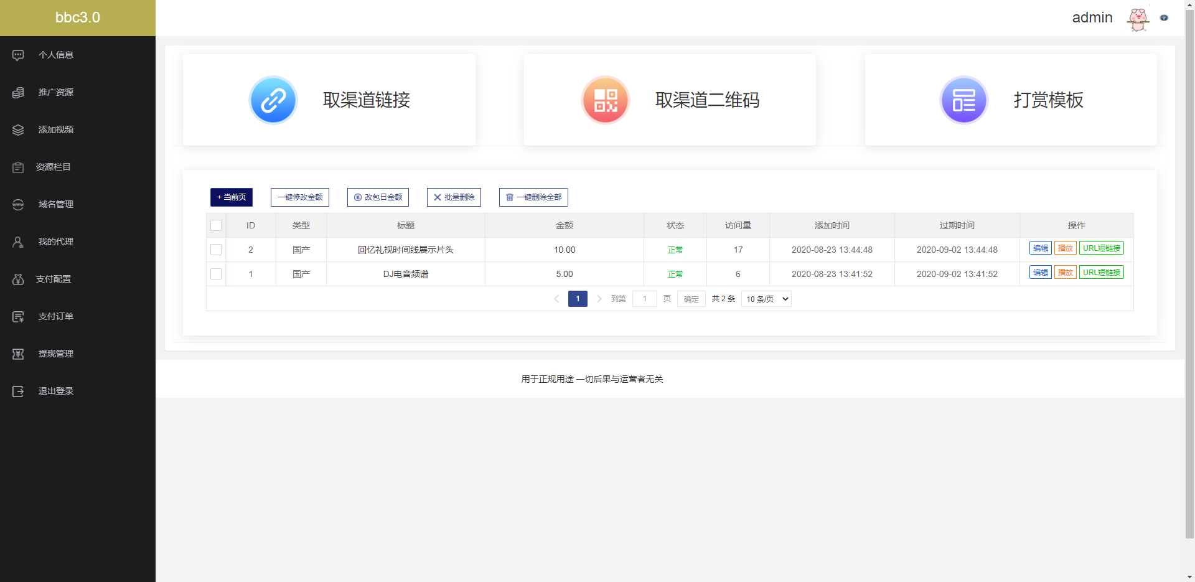Open the 打赏模板 template icon
1195x582 pixels.
click(x=963, y=100)
